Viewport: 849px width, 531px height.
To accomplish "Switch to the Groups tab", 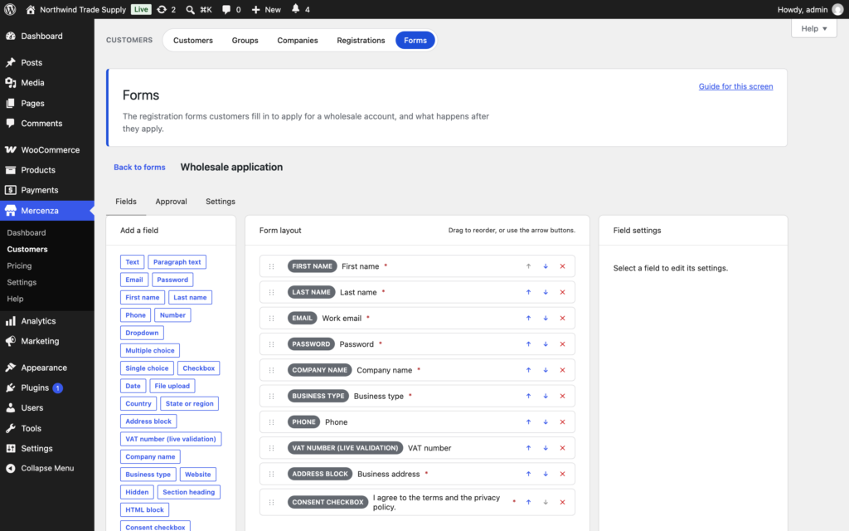I will [245, 40].
